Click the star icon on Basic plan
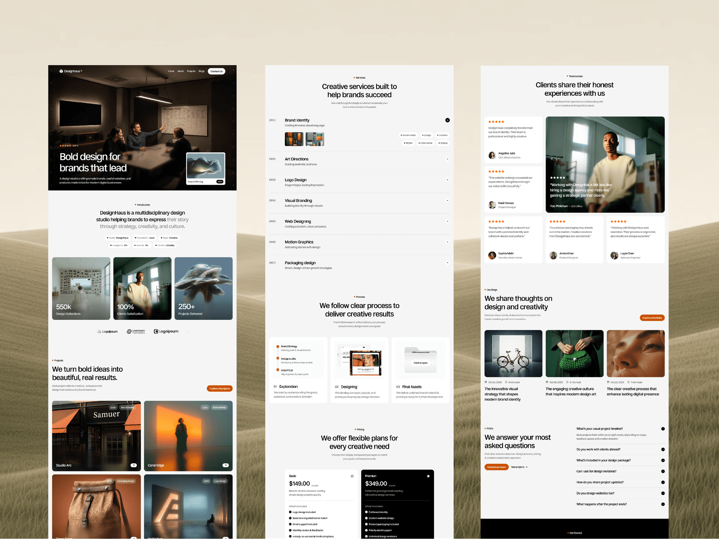 (x=352, y=476)
